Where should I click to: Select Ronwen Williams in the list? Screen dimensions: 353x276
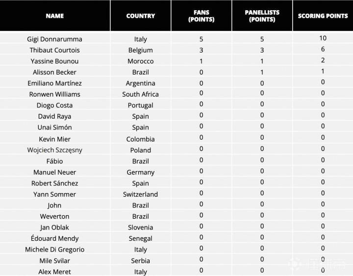pyautogui.click(x=55, y=94)
